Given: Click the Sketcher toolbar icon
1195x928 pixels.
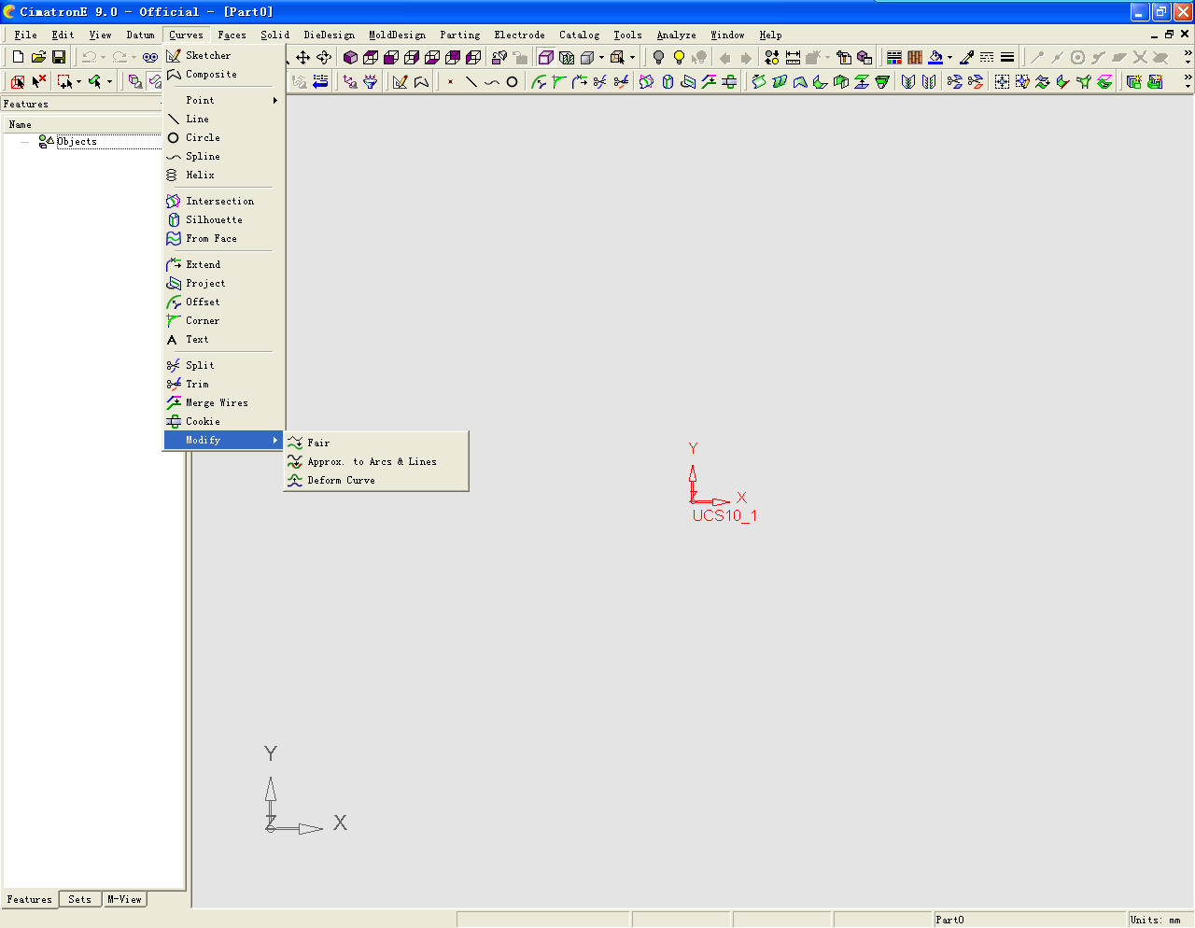Looking at the screenshot, I should tap(400, 82).
